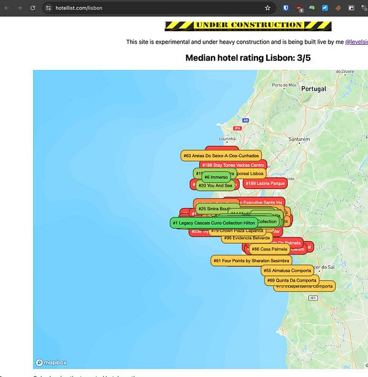Open the orange cookie extension icon

click(338, 8)
